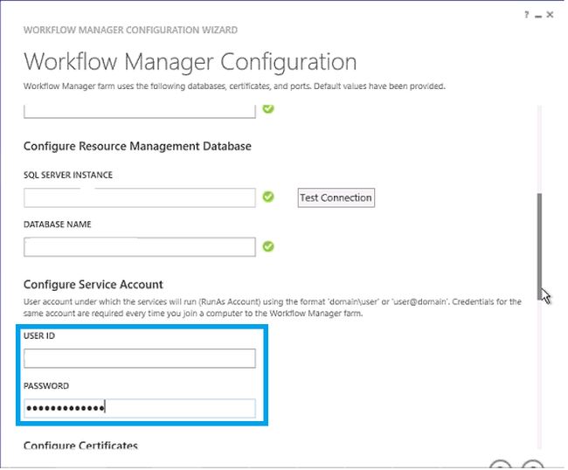Click the topmost green validation checkmark
This screenshot has height=470, width=568.
tap(269, 108)
